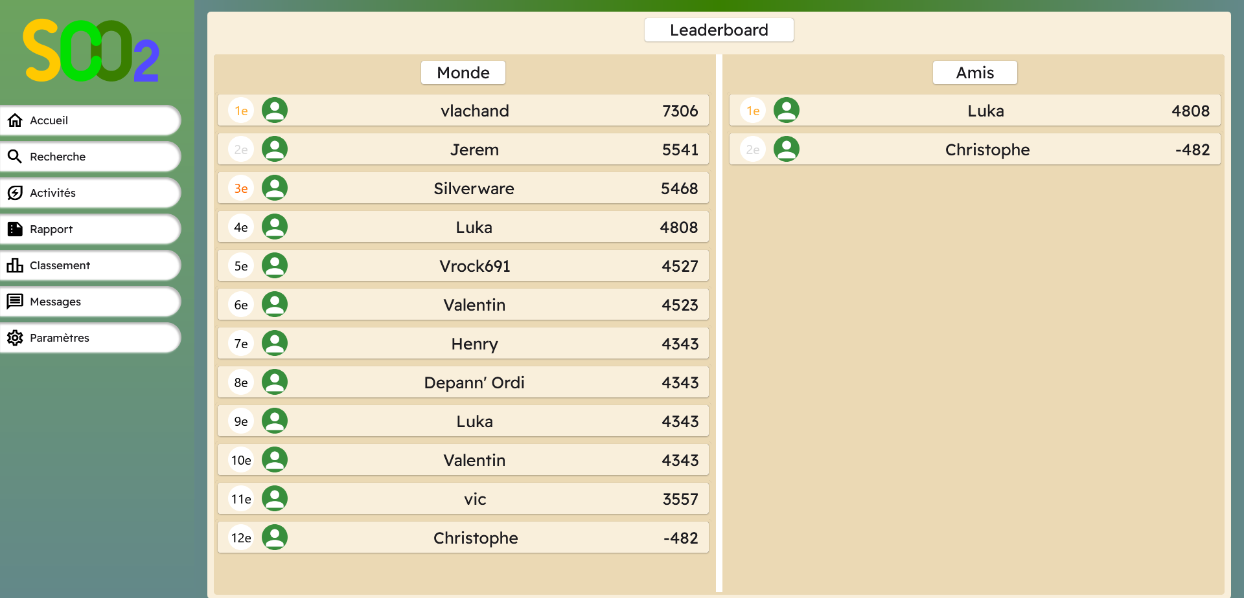Click Henry's avatar icon
1244x598 pixels.
(275, 343)
